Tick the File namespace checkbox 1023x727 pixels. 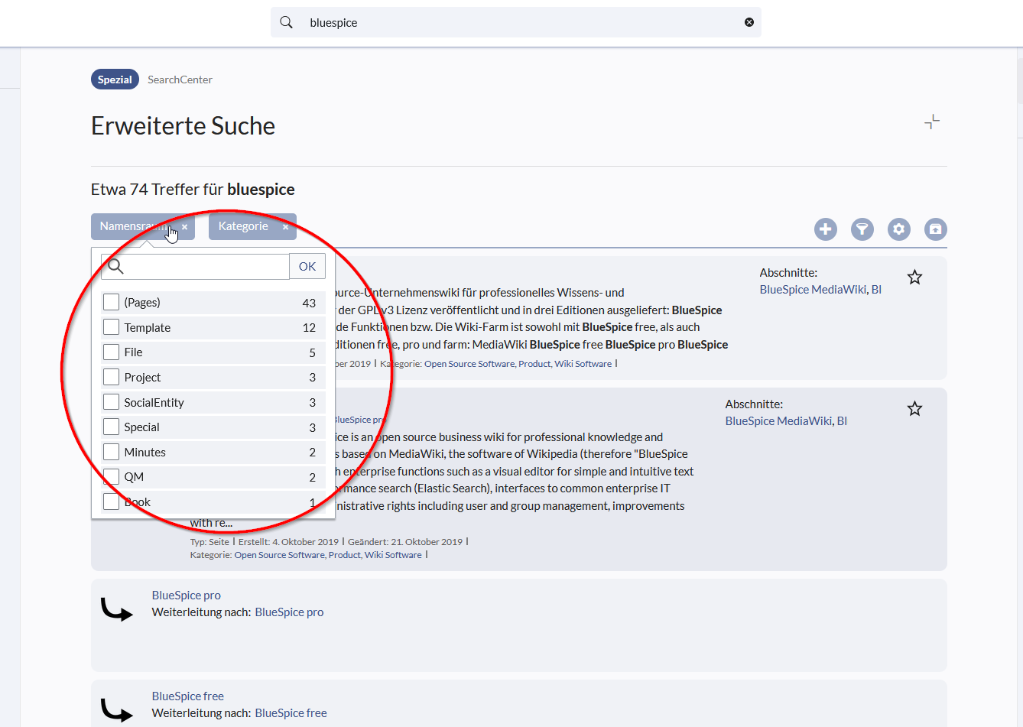coord(112,352)
